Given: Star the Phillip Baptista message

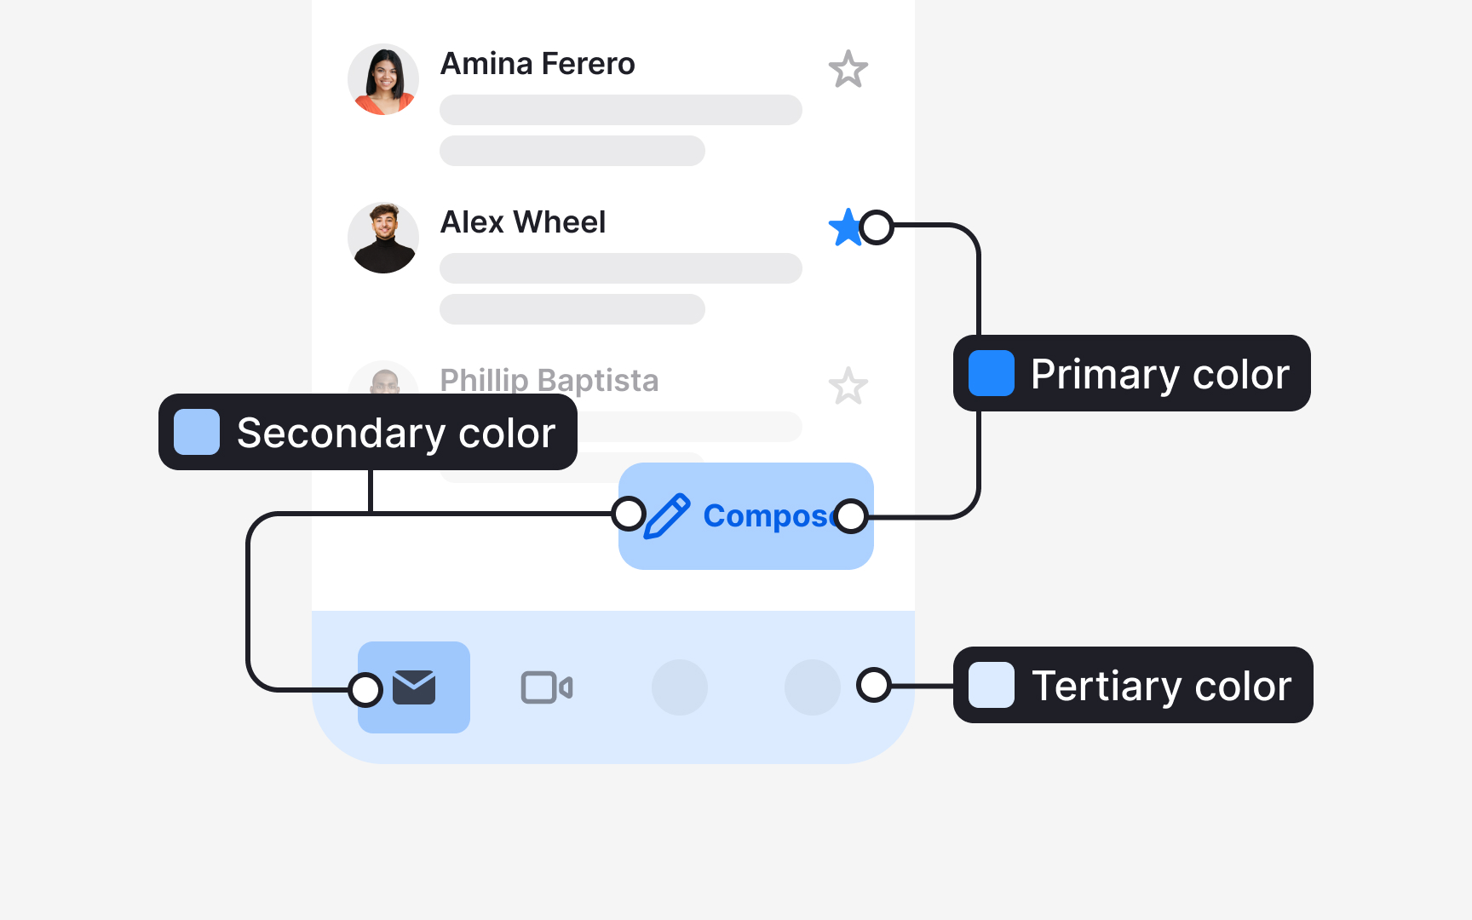Looking at the screenshot, I should (x=848, y=386).
